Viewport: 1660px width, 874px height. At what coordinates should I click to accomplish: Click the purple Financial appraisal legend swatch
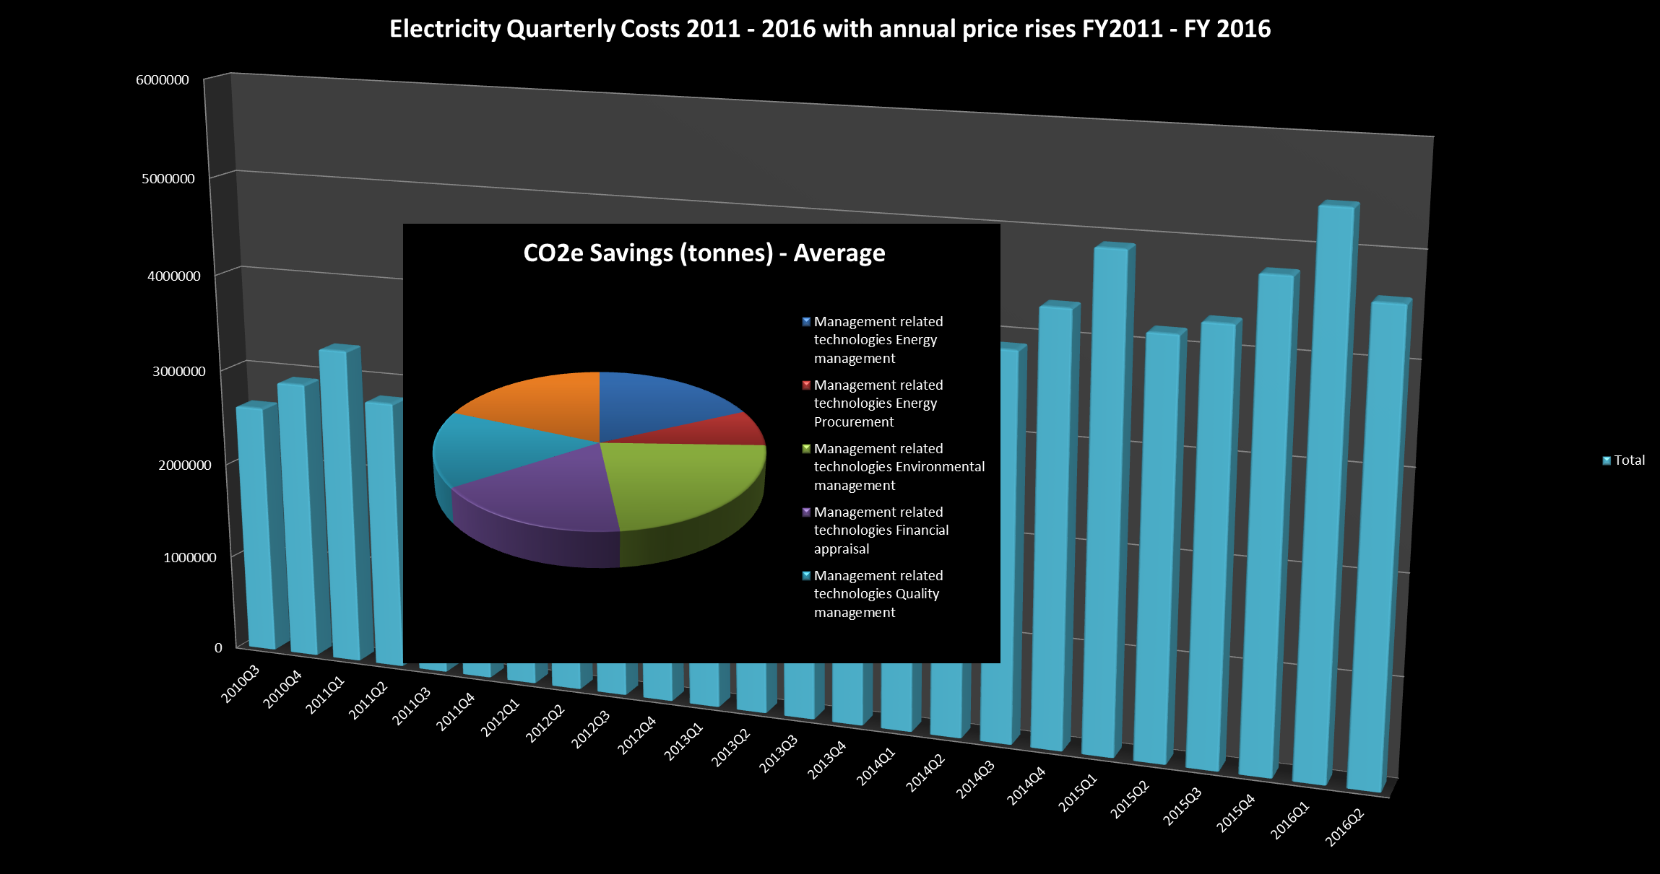[x=806, y=512]
